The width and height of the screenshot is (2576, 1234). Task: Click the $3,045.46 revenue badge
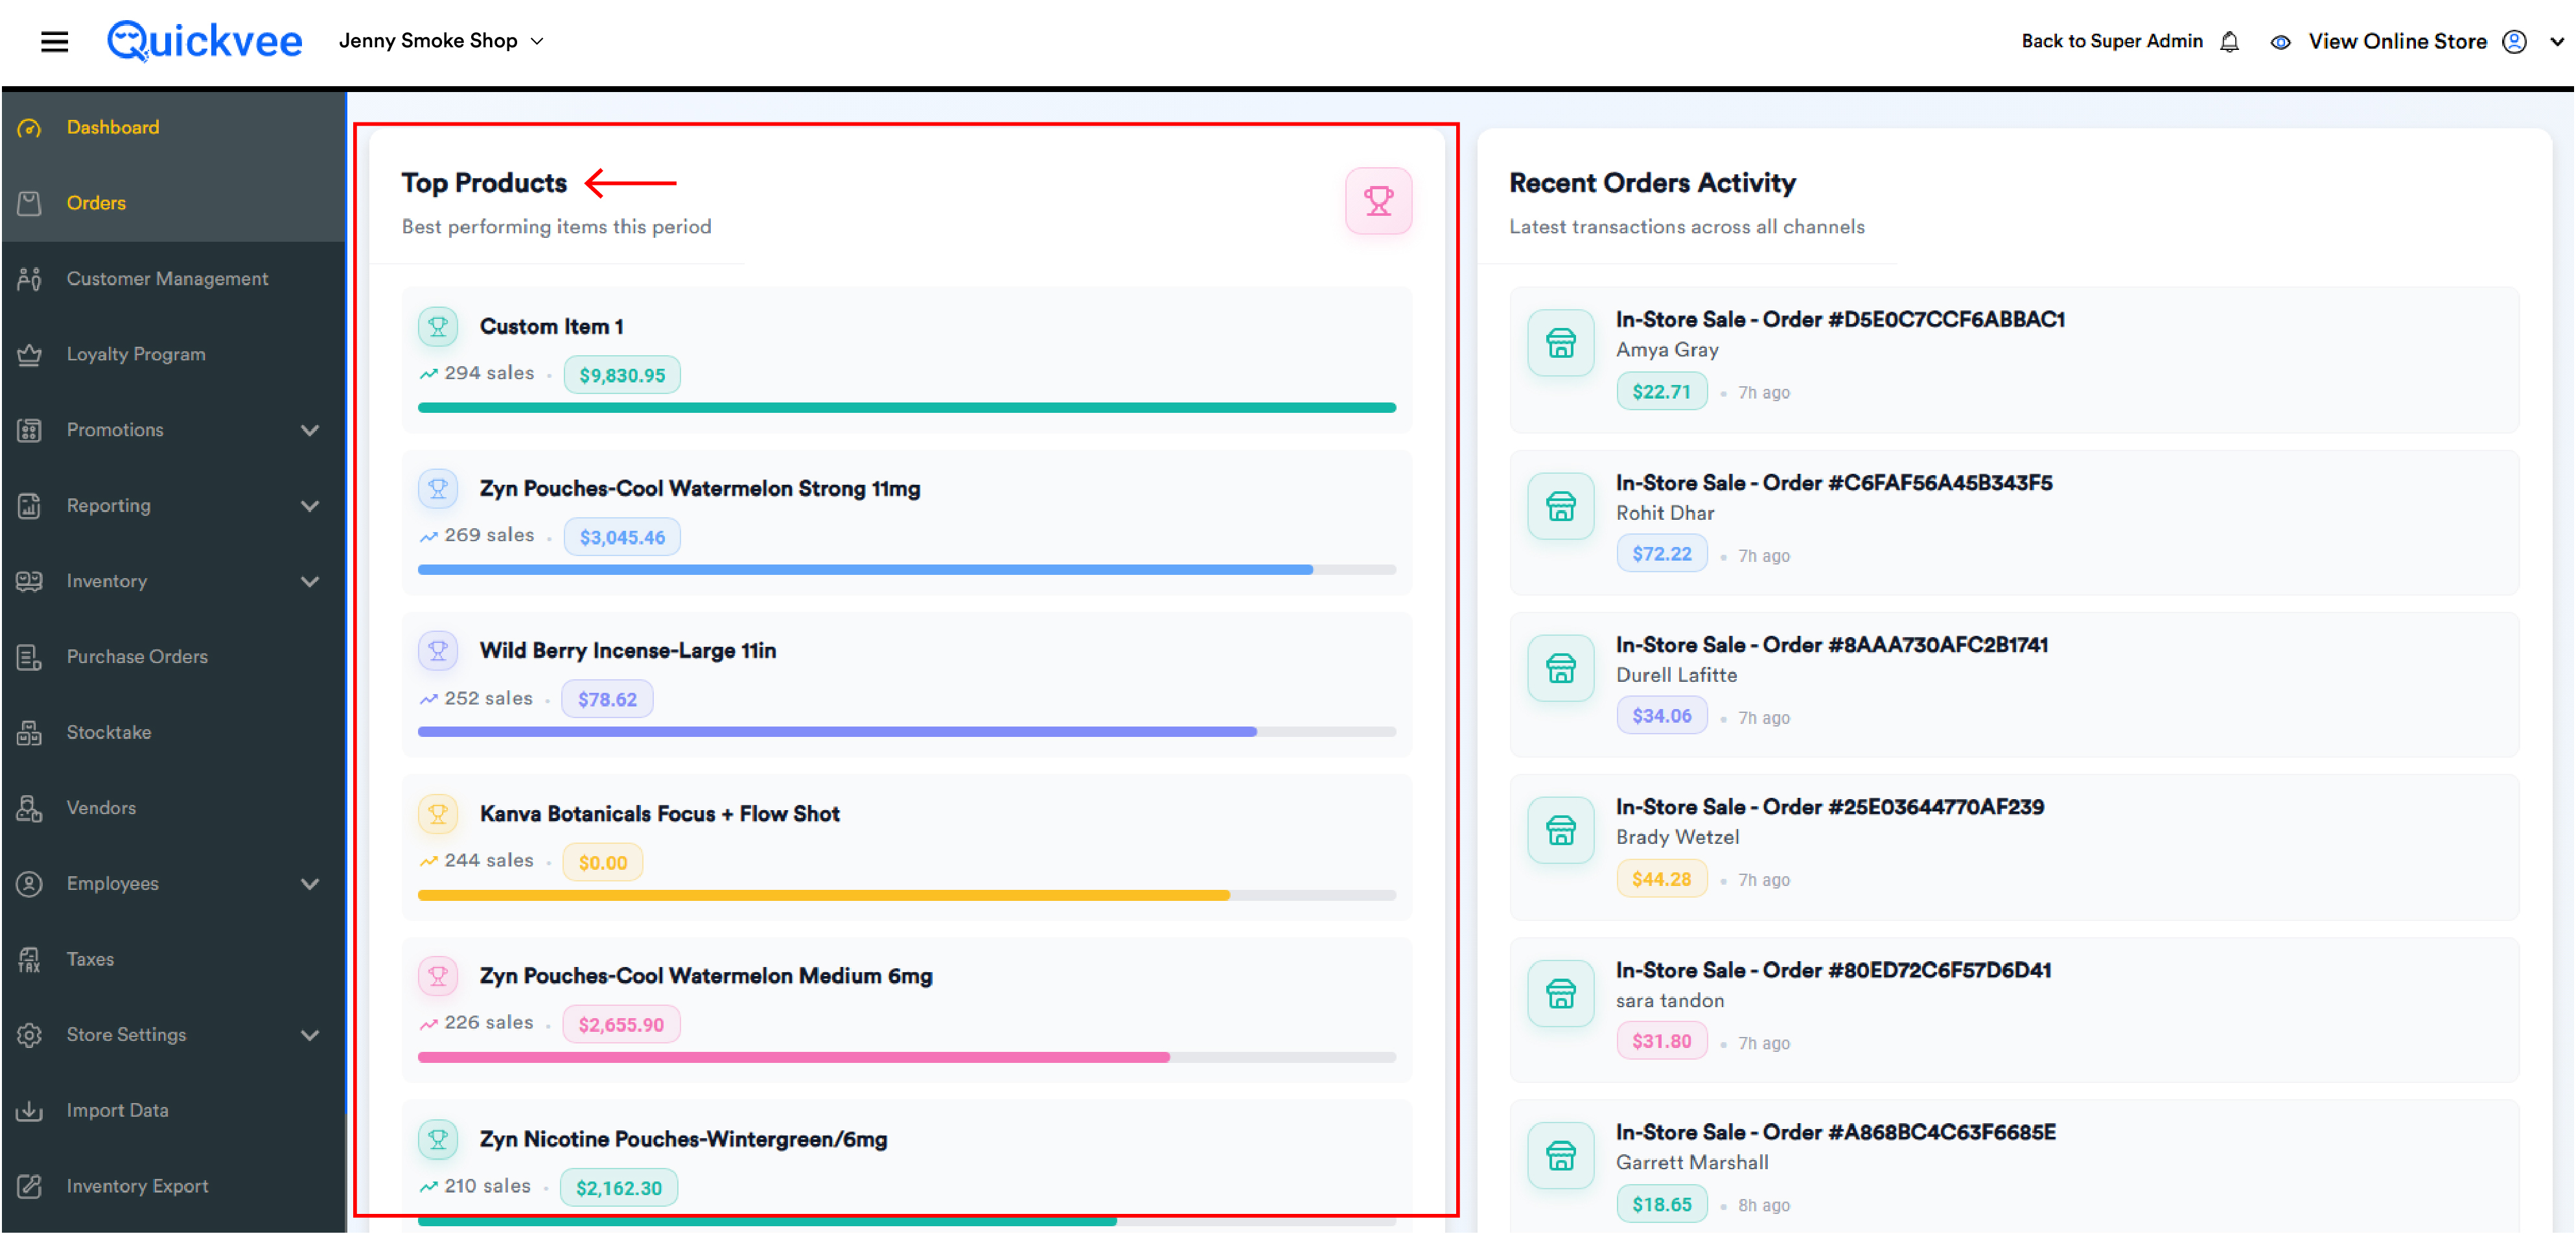click(x=622, y=537)
